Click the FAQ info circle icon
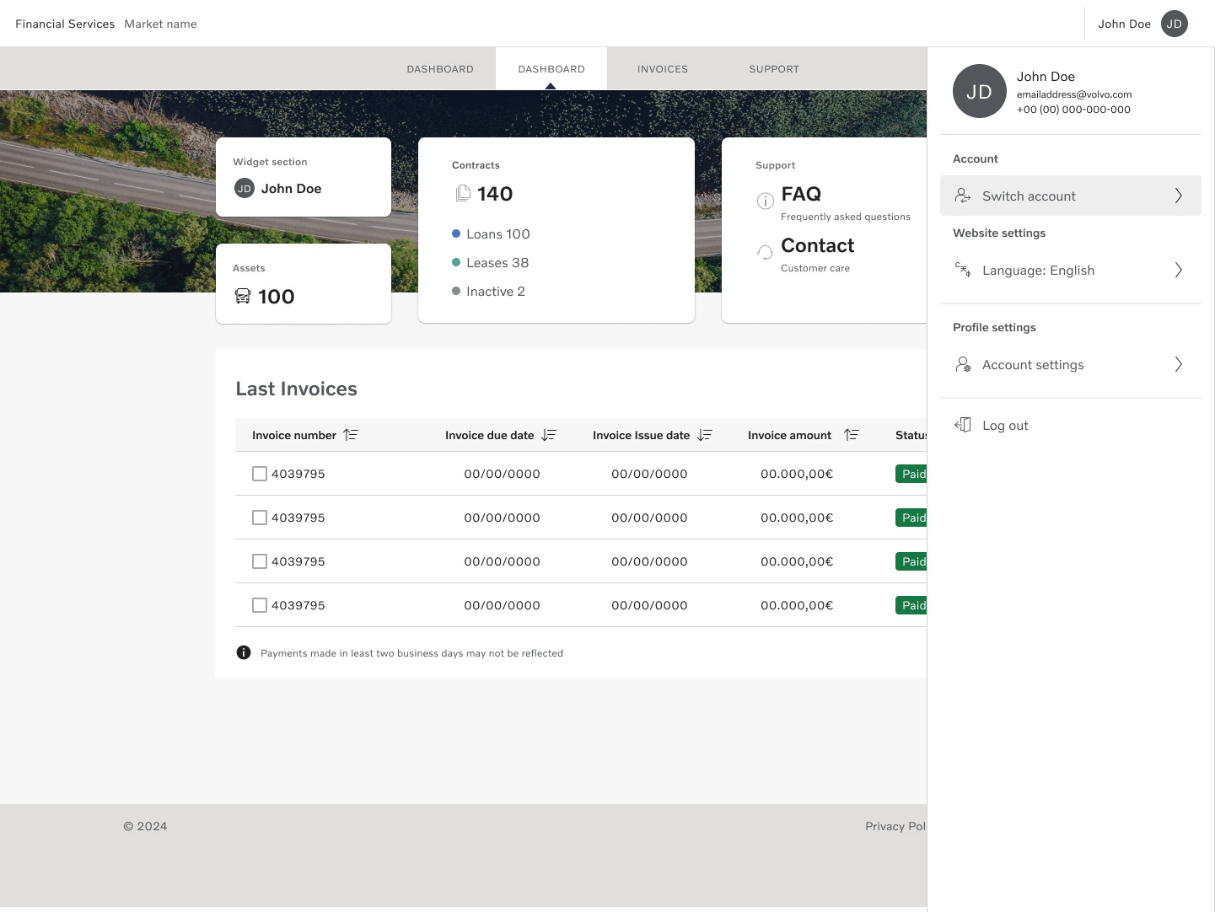The height and width of the screenshot is (912, 1215). pyautogui.click(x=765, y=201)
